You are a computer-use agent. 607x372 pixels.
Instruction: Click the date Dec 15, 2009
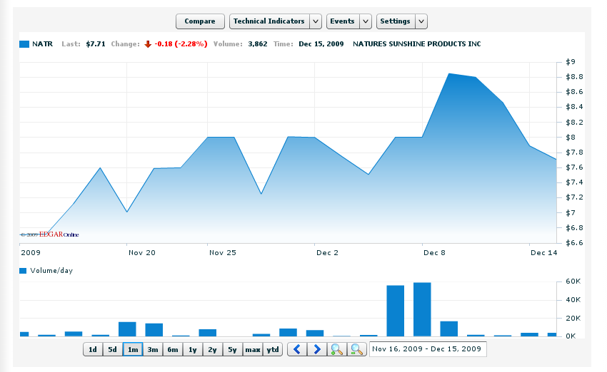[x=321, y=44]
